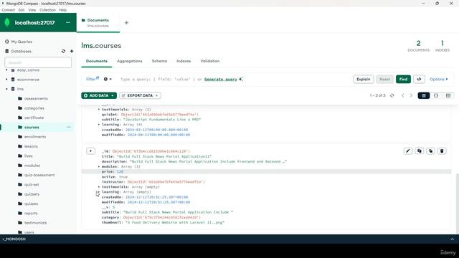
Task: Clone the News Portal document
Action: pyautogui.click(x=430, y=151)
